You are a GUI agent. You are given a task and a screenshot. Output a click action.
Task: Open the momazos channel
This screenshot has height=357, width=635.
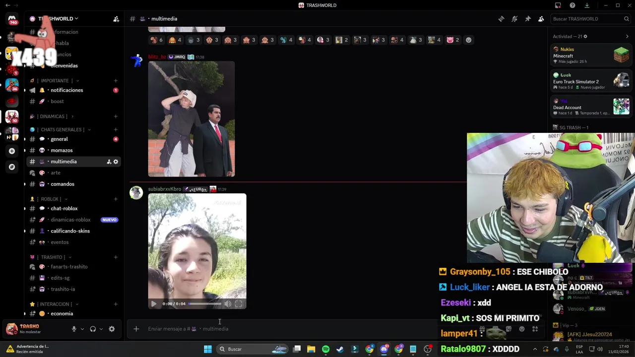coord(73,150)
